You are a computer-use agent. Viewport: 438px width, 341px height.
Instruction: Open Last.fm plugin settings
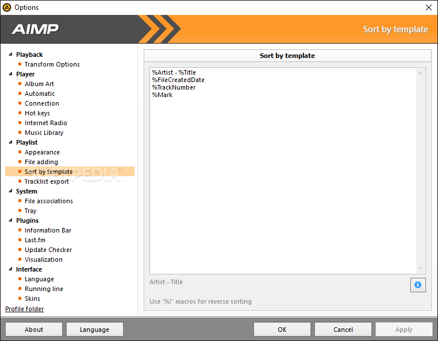pyautogui.click(x=35, y=240)
